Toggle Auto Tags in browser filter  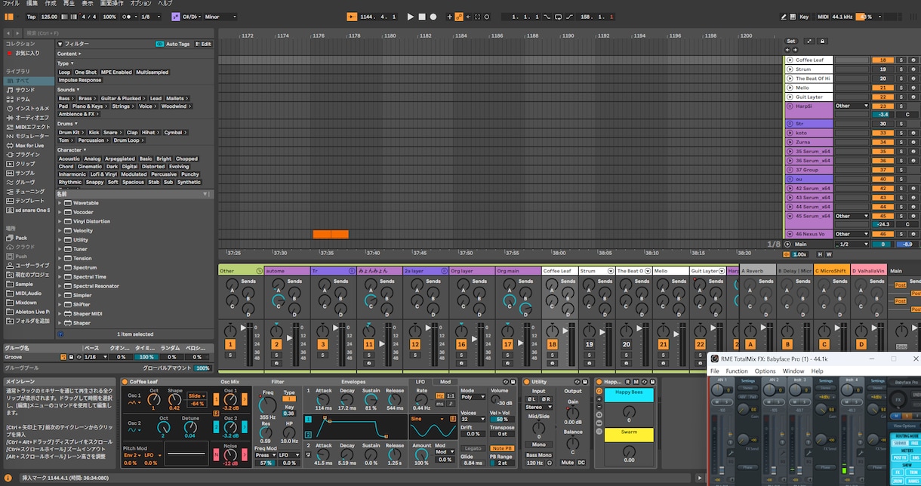pyautogui.click(x=174, y=44)
